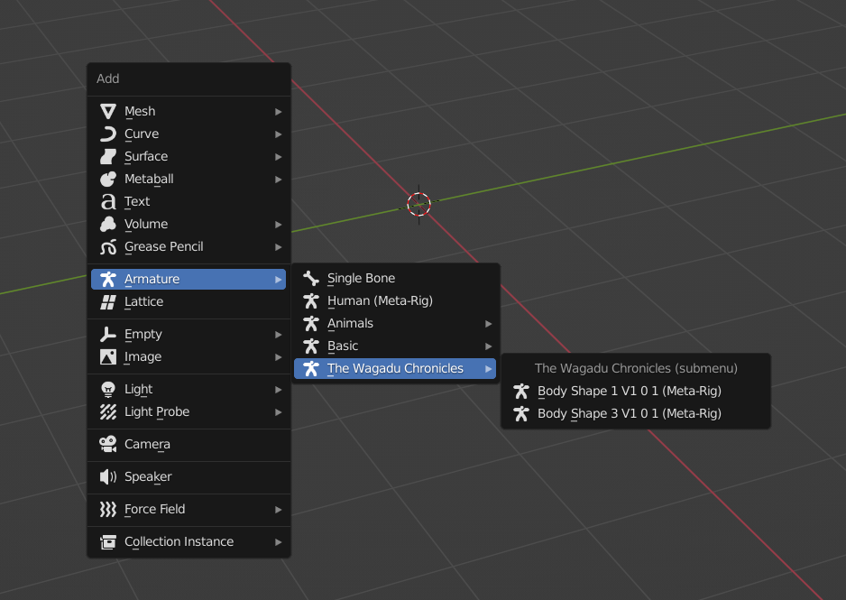Screen dimensions: 846x600
Task: Click the Armature figure icon in Add menu
Action: pos(108,279)
